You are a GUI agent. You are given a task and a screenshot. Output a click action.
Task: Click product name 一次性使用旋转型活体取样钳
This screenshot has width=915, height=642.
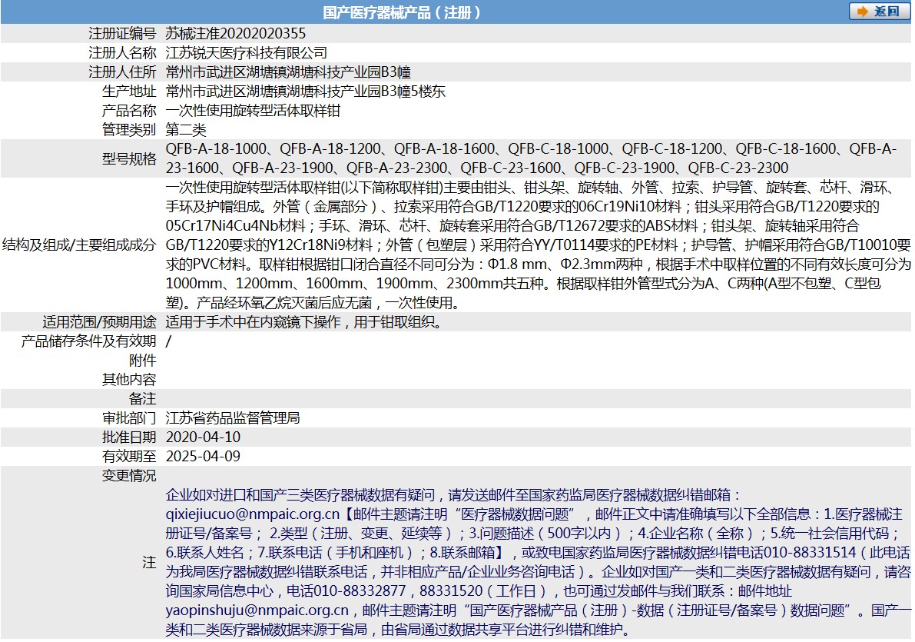click(254, 111)
